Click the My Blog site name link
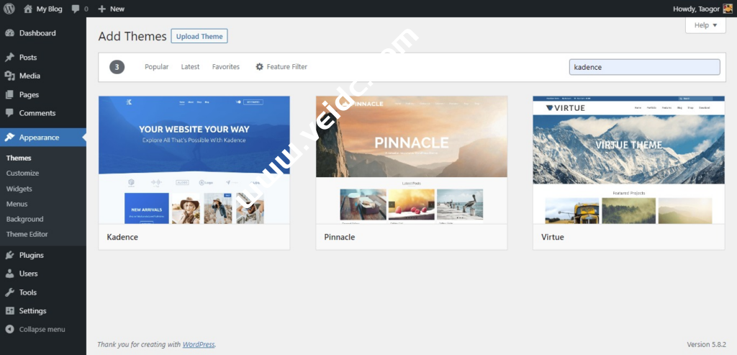Viewport: 737px width, 355px height. click(x=50, y=9)
